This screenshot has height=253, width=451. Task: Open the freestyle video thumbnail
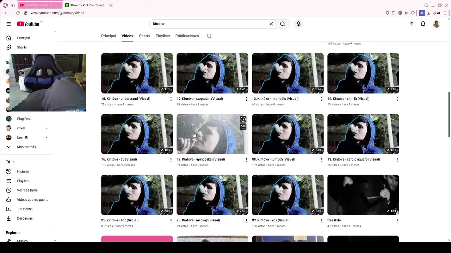click(x=363, y=195)
